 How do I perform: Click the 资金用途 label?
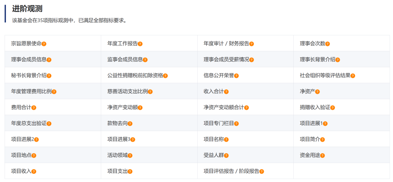pos(310,156)
